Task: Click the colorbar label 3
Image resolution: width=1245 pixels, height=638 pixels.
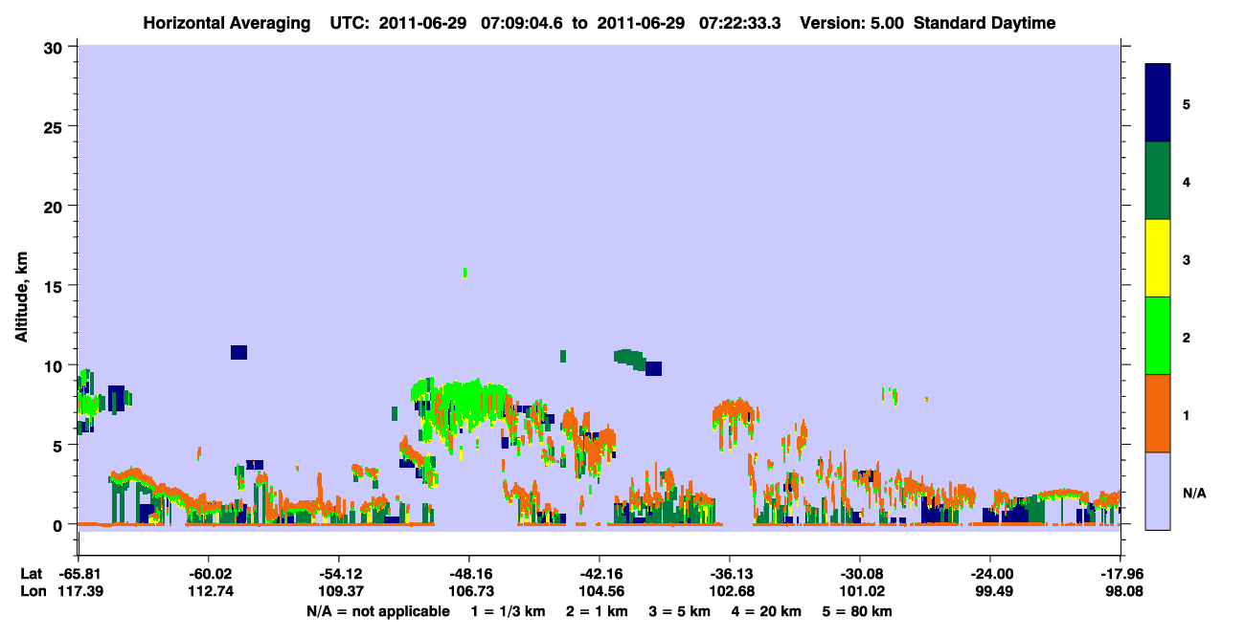Action: click(x=1187, y=258)
